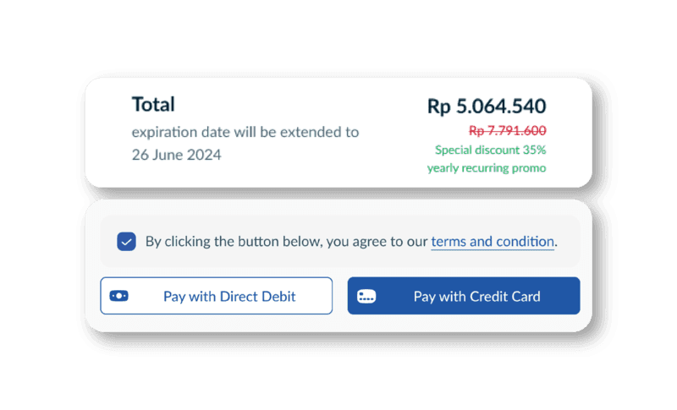This screenshot has width=677, height=410.
Task: Click the 26 June 2024 expiration date
Action: point(176,155)
